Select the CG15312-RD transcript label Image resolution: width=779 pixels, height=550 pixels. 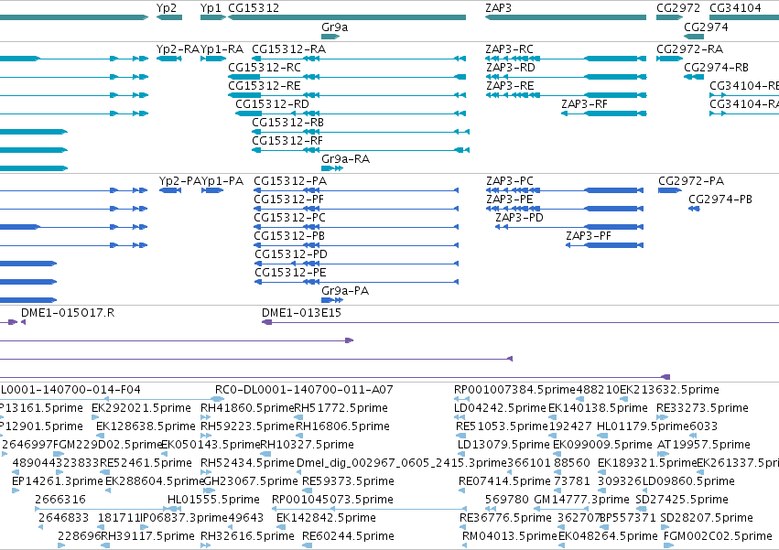(x=272, y=104)
